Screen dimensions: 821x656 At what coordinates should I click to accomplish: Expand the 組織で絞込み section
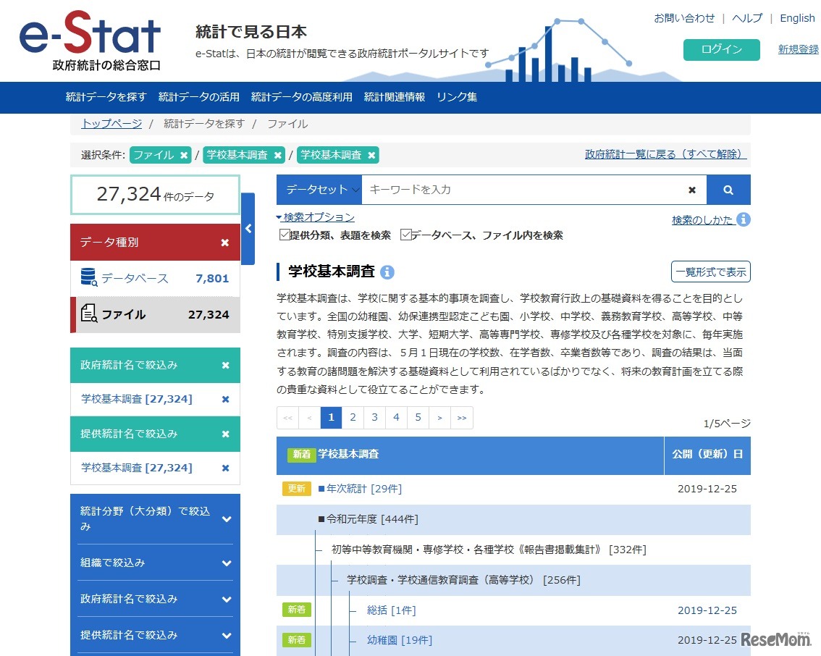click(x=154, y=563)
